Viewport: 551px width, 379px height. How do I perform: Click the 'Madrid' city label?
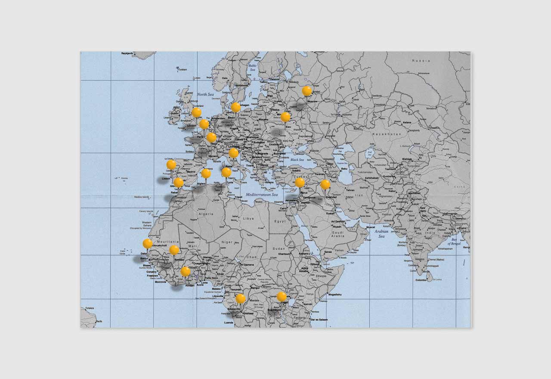click(x=191, y=171)
